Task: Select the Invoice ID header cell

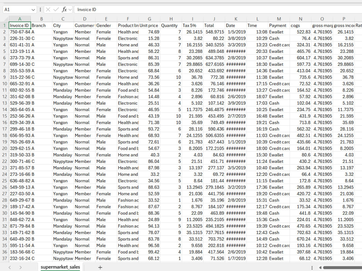Action: (20, 25)
